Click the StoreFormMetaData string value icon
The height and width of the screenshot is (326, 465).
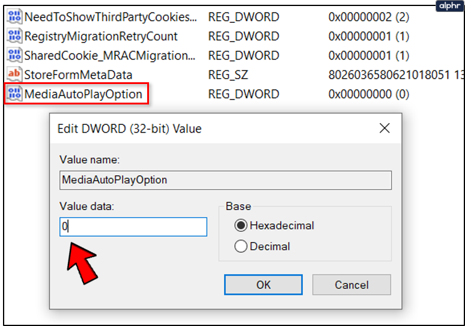tap(14, 74)
